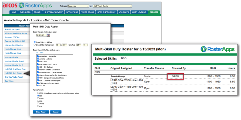Click the None skills link
Image resolution: width=241 pixels, height=120 pixels.
(x=42, y=53)
